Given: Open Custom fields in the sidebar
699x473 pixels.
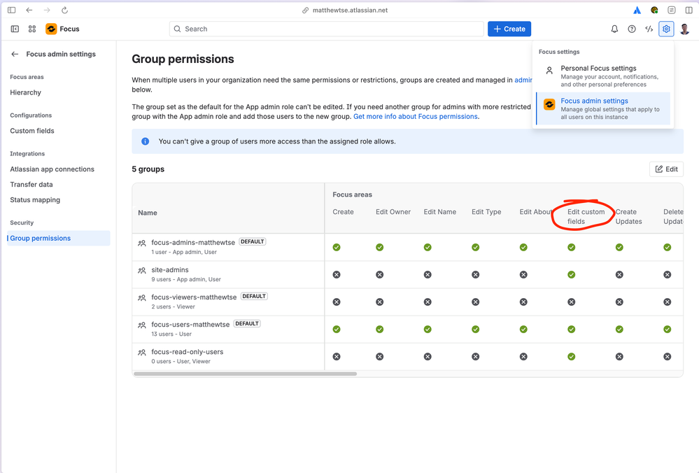Looking at the screenshot, I should tap(32, 131).
